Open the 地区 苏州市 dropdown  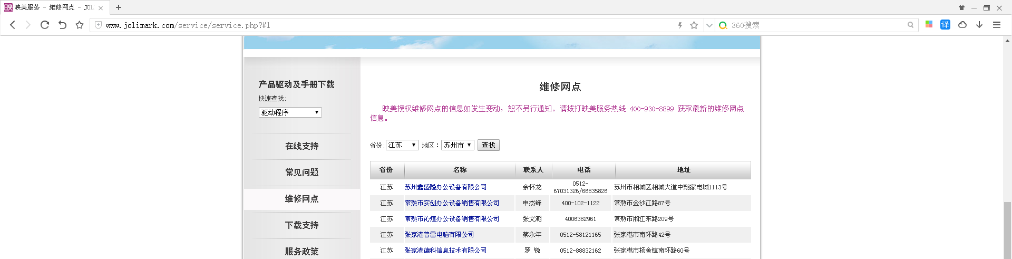[x=458, y=145]
